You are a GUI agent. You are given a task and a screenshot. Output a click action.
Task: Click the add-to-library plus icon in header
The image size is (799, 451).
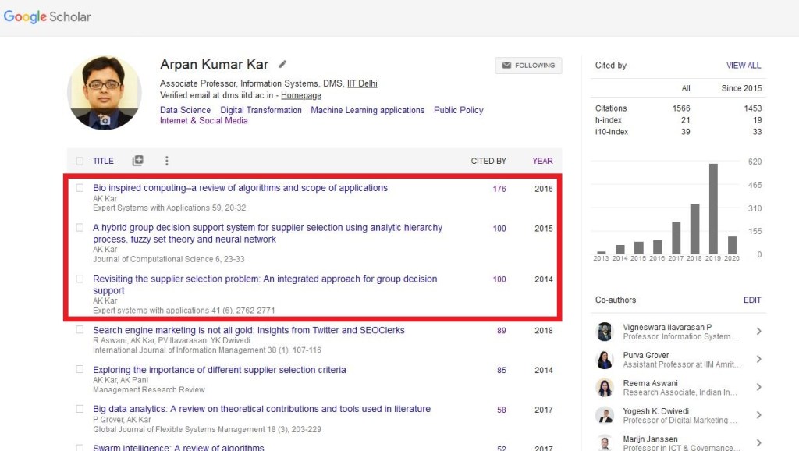pos(137,161)
